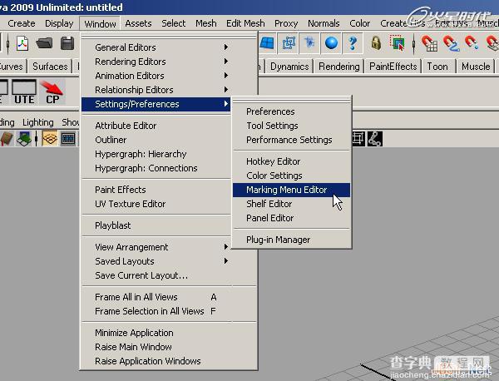Open the Normals menu

pyautogui.click(x=324, y=23)
